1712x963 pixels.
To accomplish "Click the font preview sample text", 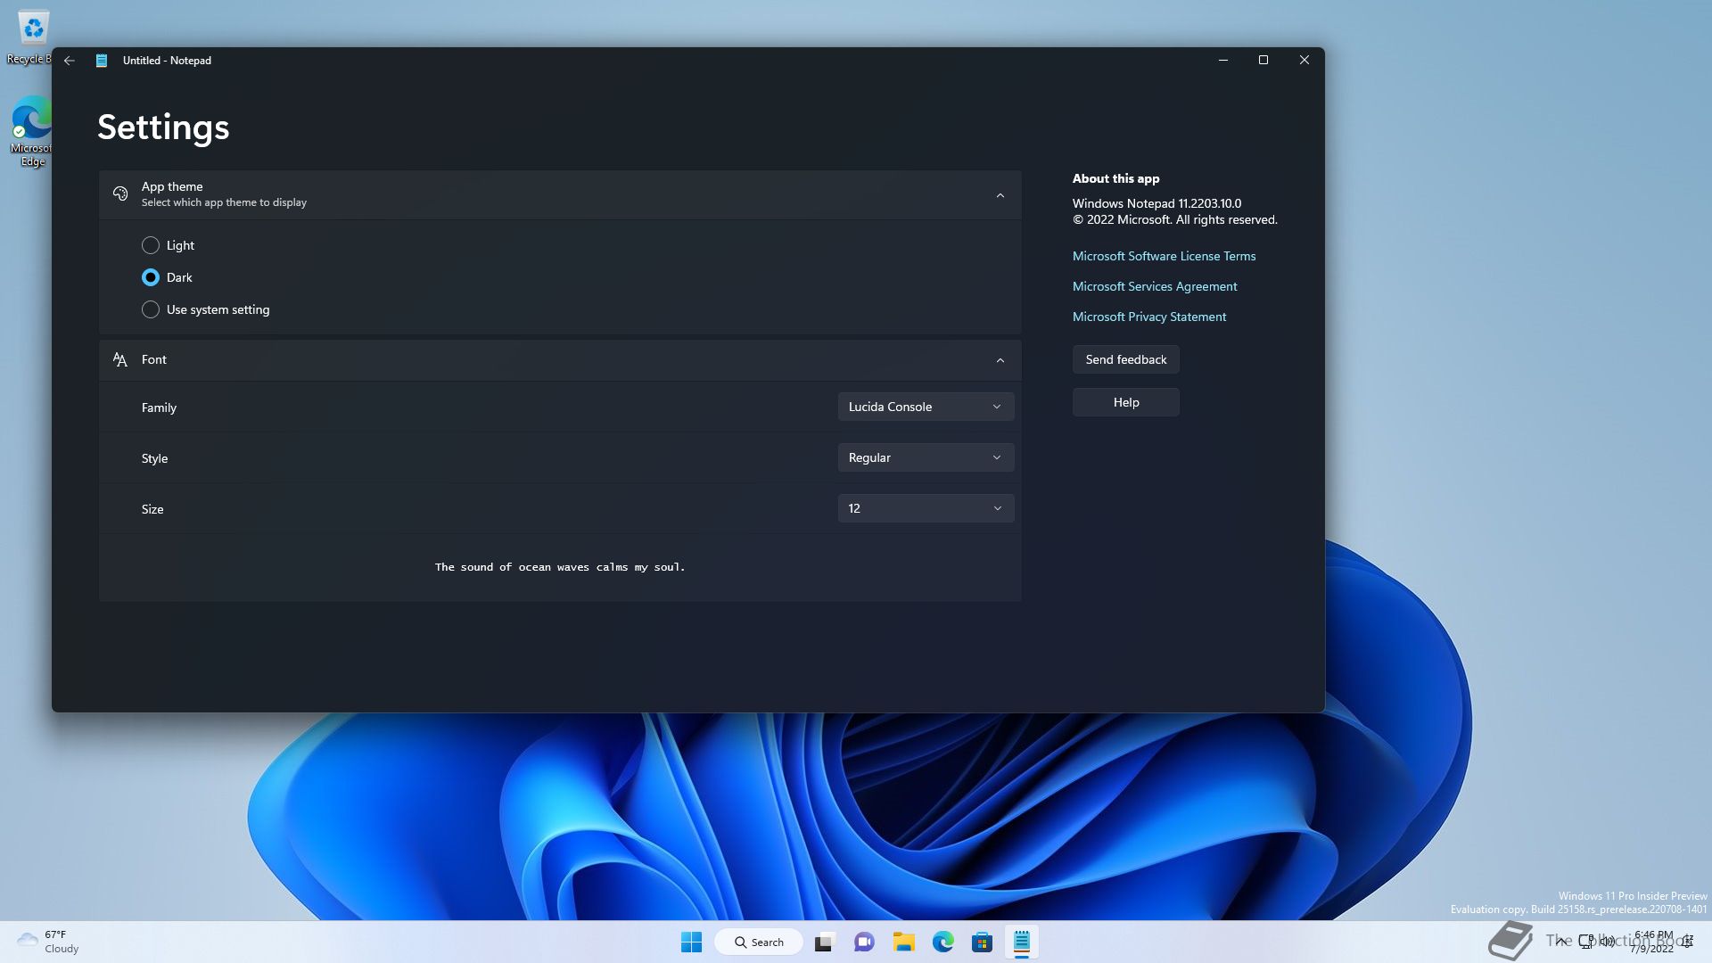I will (x=560, y=567).
